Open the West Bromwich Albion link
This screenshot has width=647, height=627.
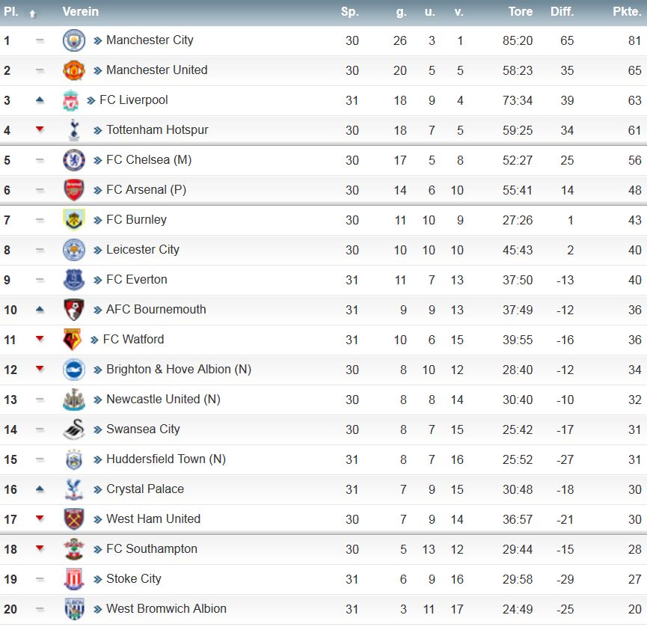tap(166, 609)
